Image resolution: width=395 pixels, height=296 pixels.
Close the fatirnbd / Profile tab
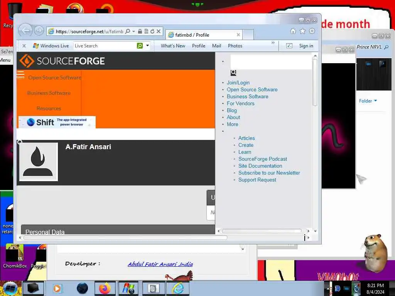tap(238, 35)
